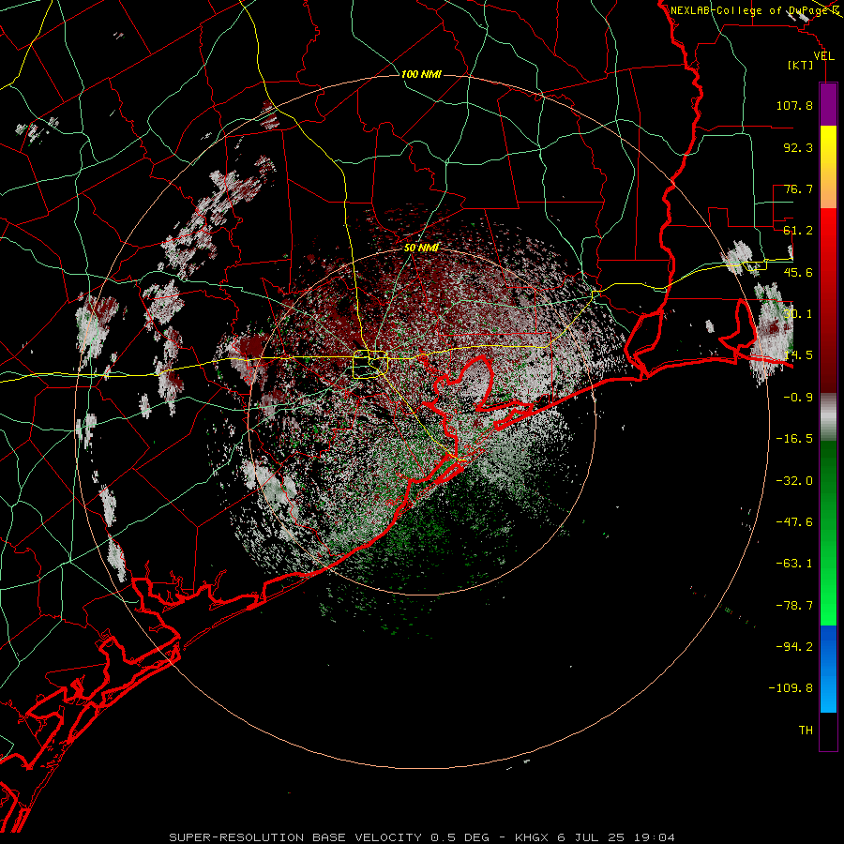
Task: Pick the blue color bar segment
Action: [828, 669]
